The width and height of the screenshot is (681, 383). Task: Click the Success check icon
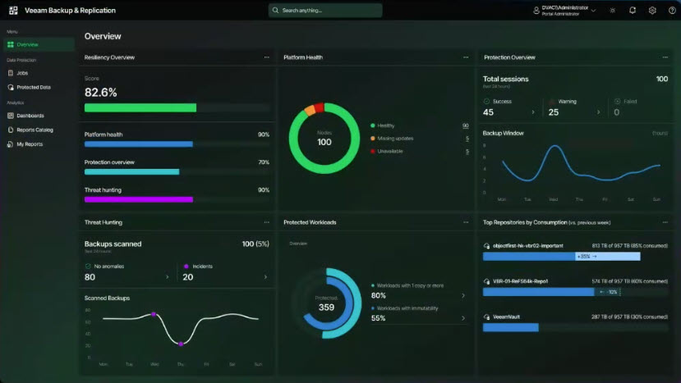point(486,101)
